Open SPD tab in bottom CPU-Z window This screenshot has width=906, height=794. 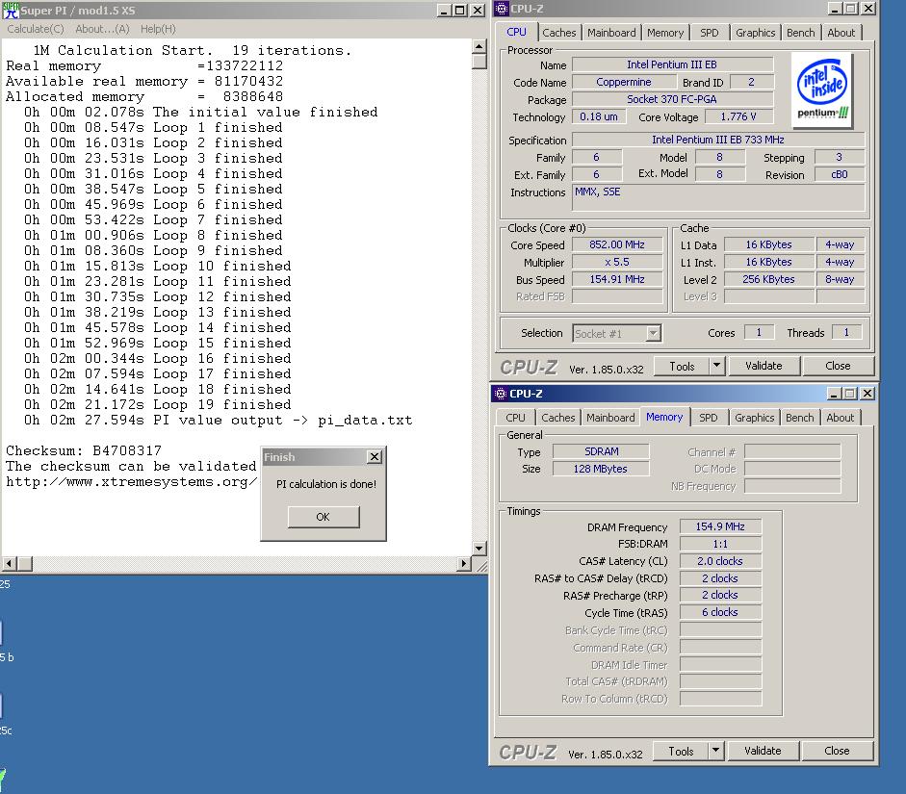click(x=708, y=418)
